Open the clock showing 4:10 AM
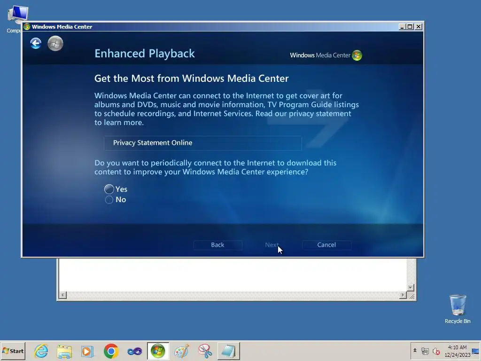The width and height of the screenshot is (481, 361). (458, 351)
